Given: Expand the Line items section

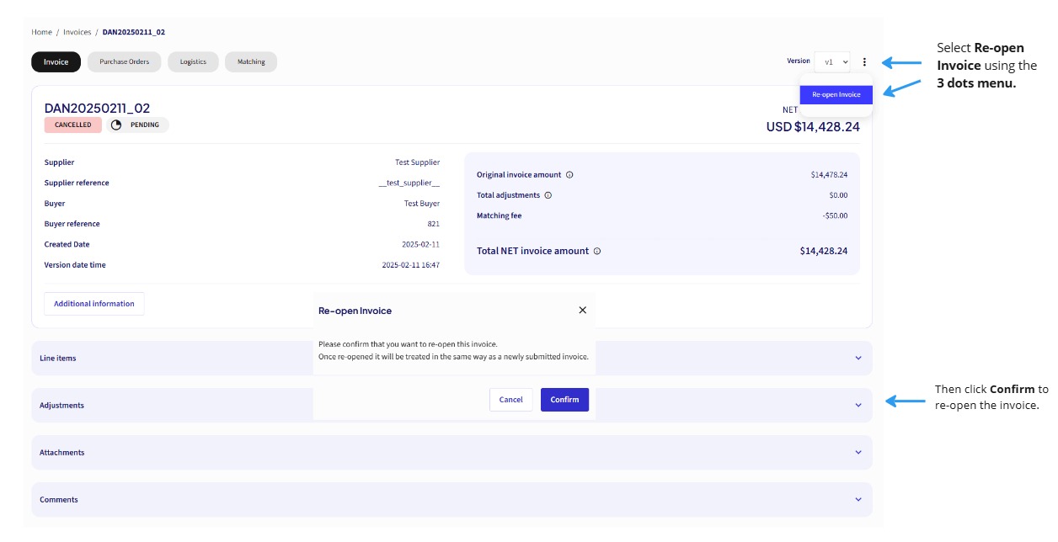Looking at the screenshot, I should point(452,358).
